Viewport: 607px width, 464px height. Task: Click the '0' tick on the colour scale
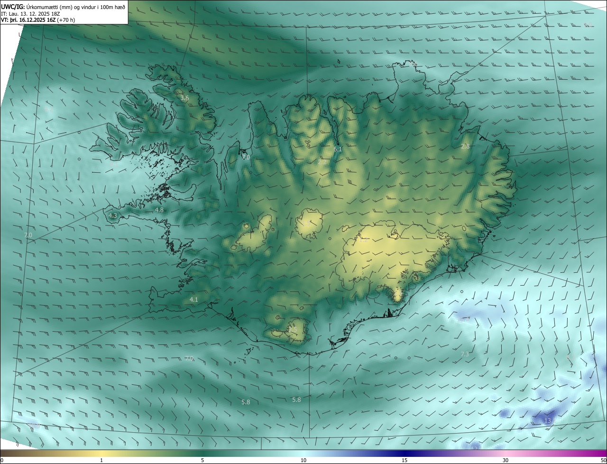tap(2, 460)
